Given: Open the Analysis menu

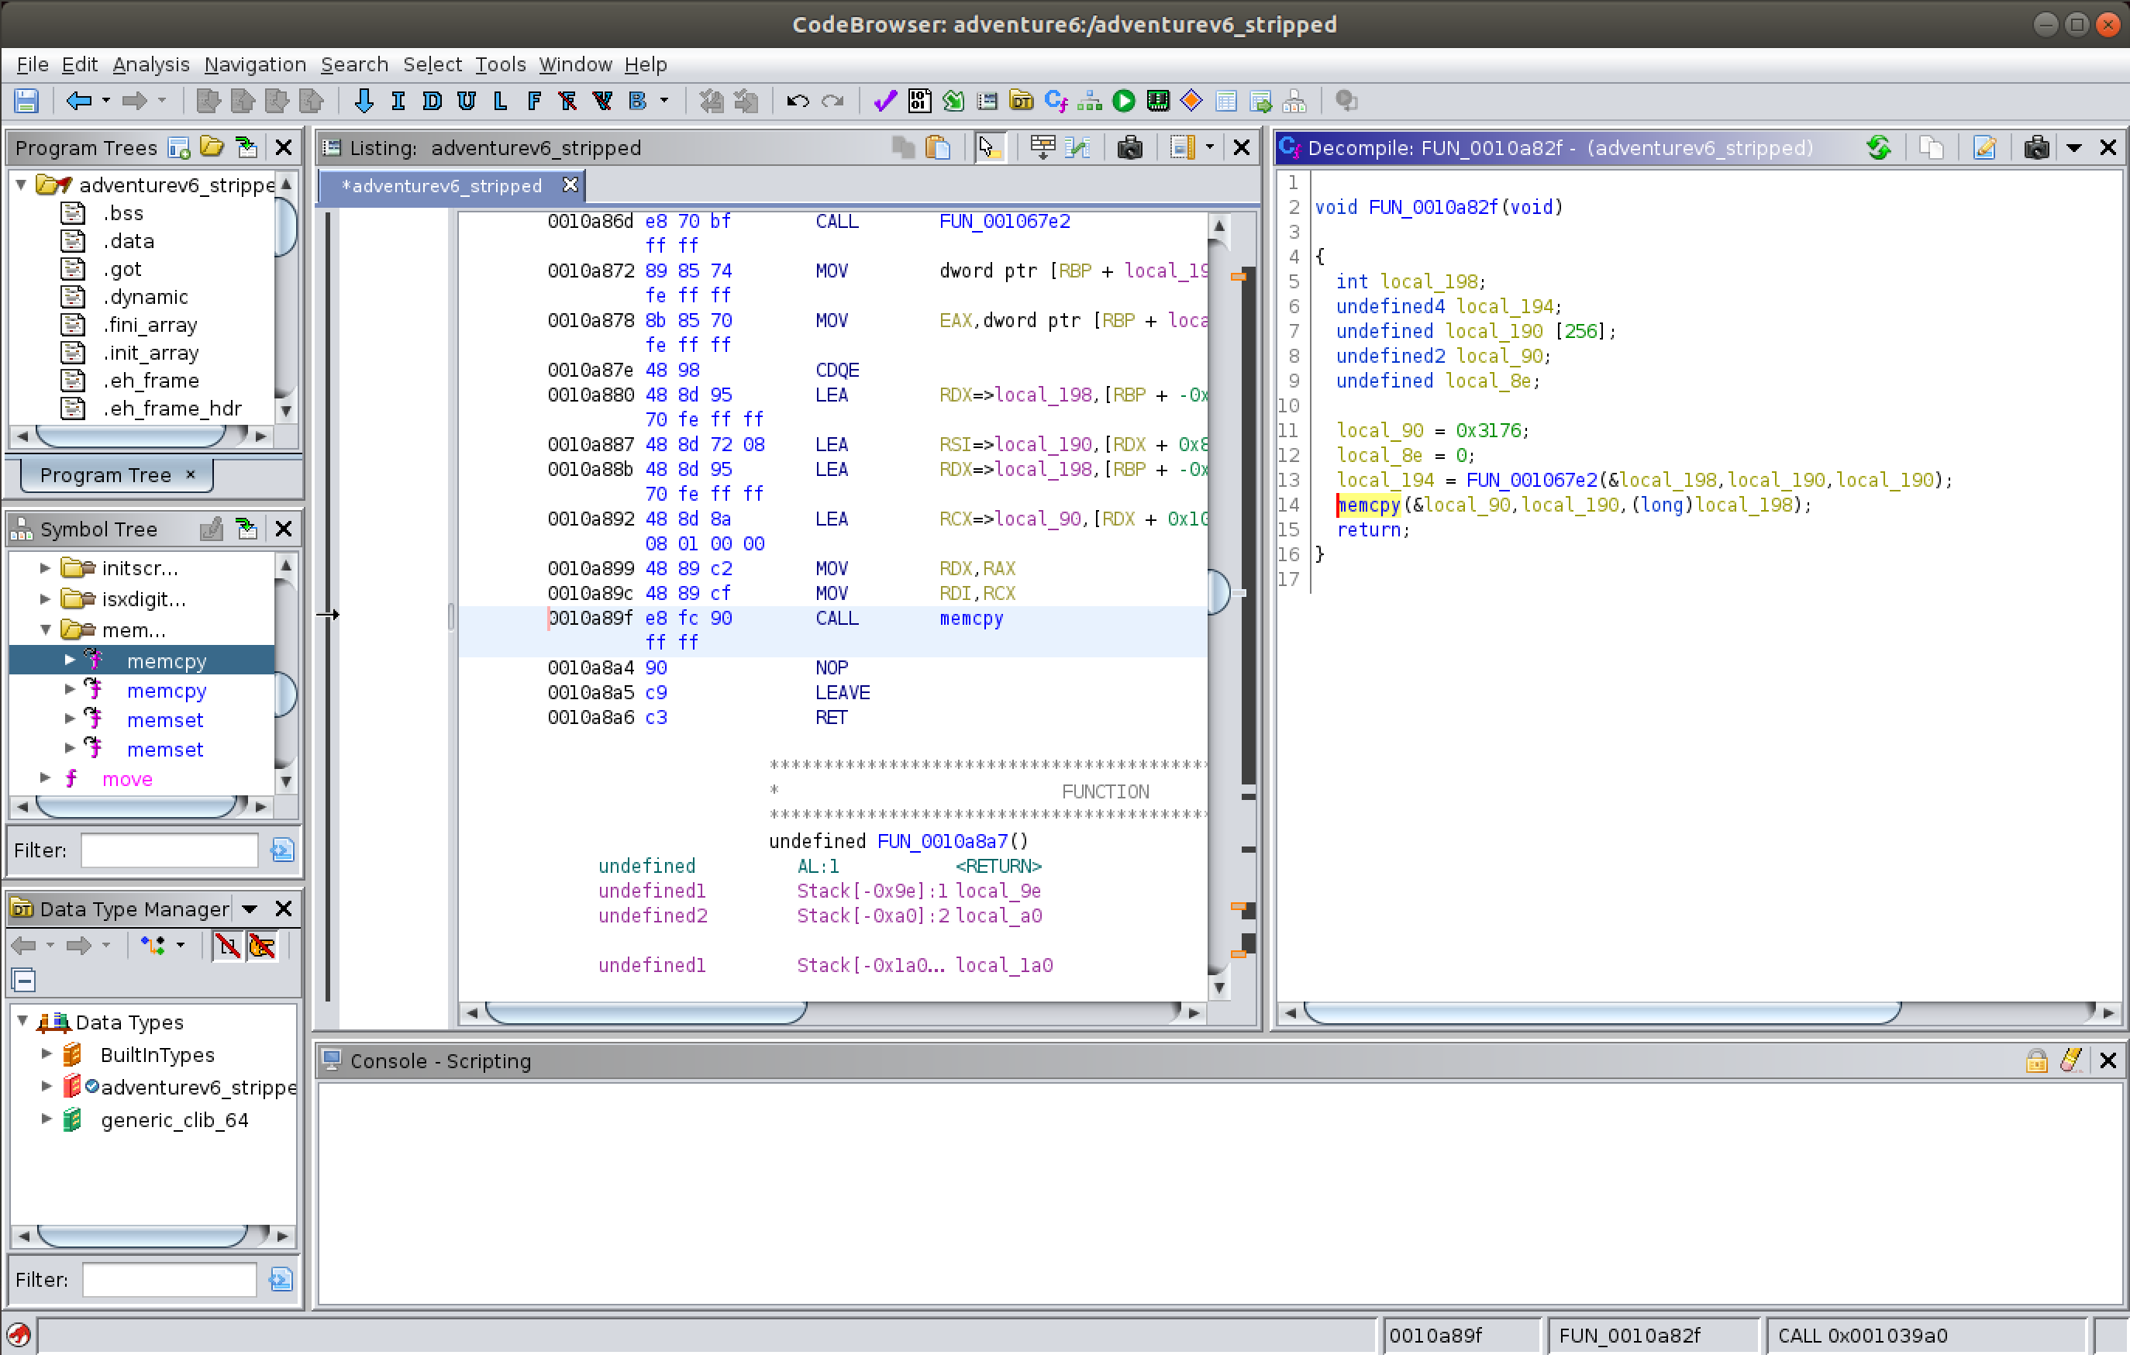Looking at the screenshot, I should tap(150, 64).
